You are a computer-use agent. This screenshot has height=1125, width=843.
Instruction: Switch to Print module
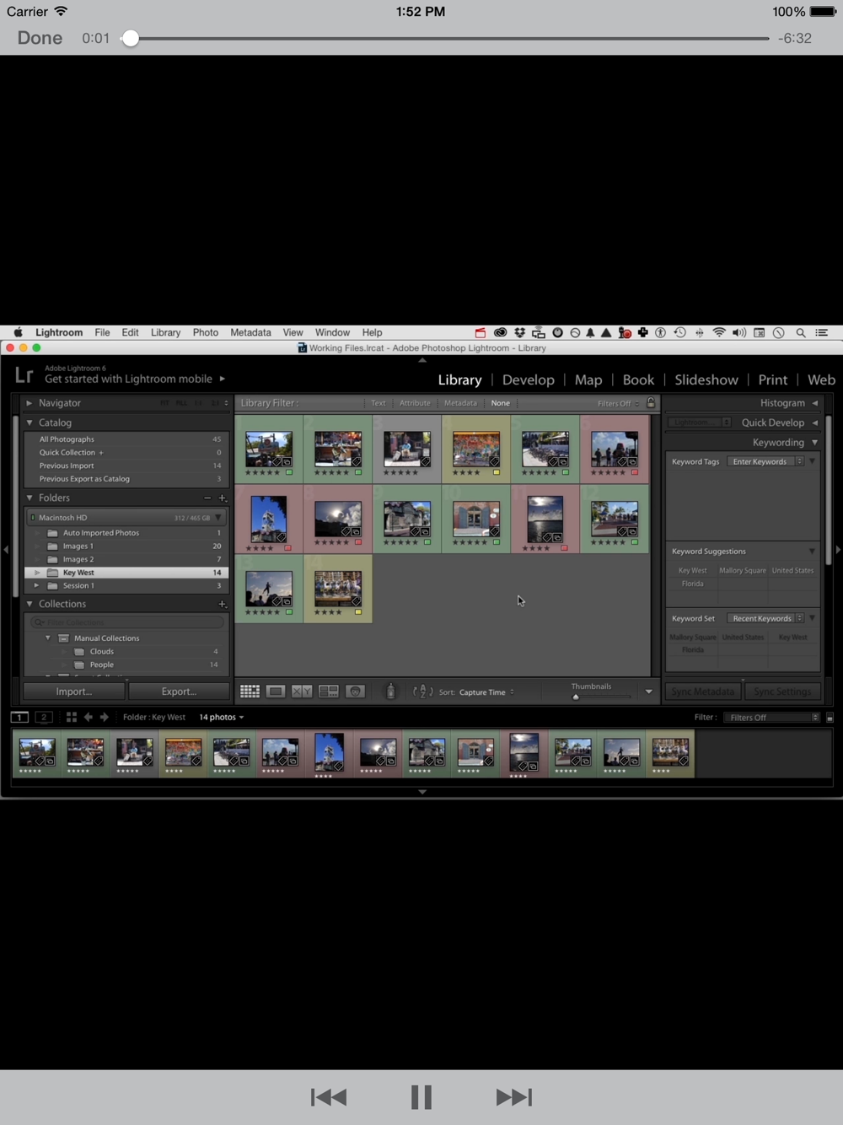coord(773,379)
